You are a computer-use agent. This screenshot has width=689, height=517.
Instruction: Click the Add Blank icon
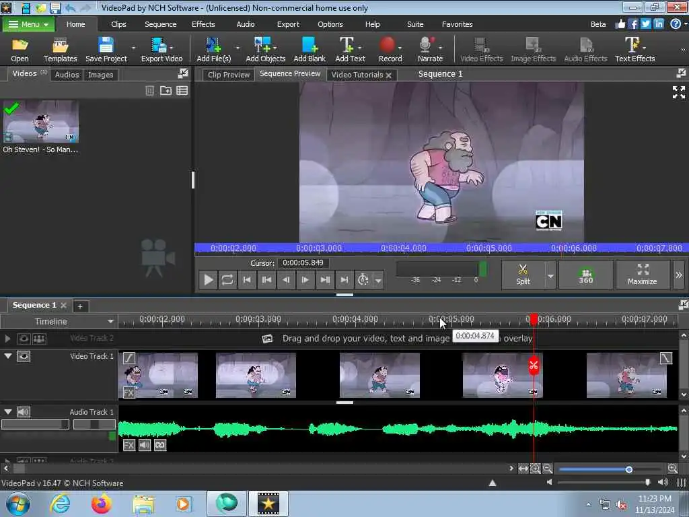[x=310, y=49]
